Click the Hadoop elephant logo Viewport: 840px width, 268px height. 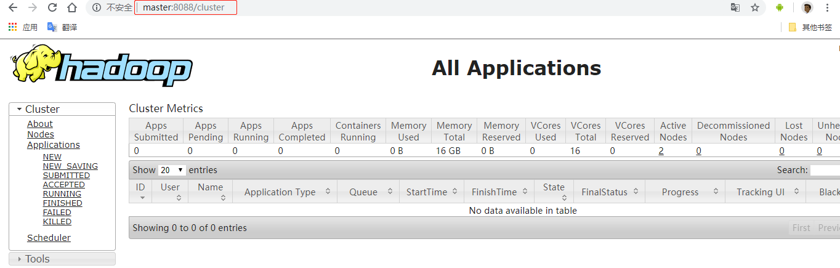[x=101, y=65]
